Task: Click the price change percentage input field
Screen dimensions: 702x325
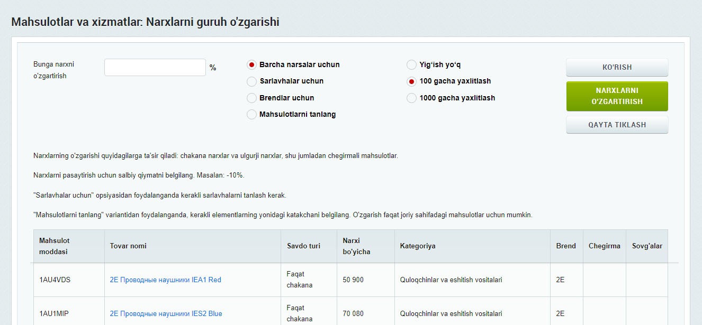Action: pos(155,68)
